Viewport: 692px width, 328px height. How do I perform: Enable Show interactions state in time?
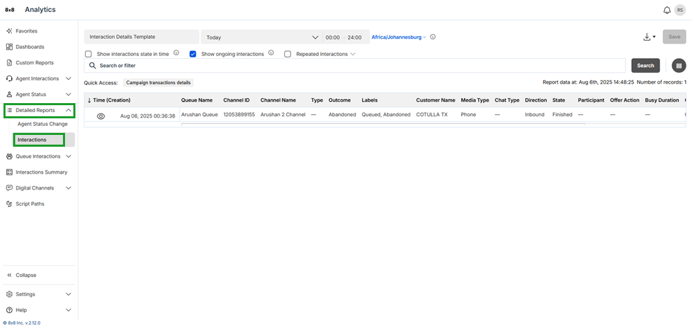[x=88, y=54]
